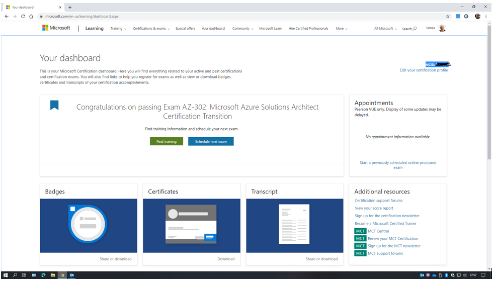Open the MCT support forums link
Image resolution: width=493 pixels, height=282 pixels.
pos(385,253)
